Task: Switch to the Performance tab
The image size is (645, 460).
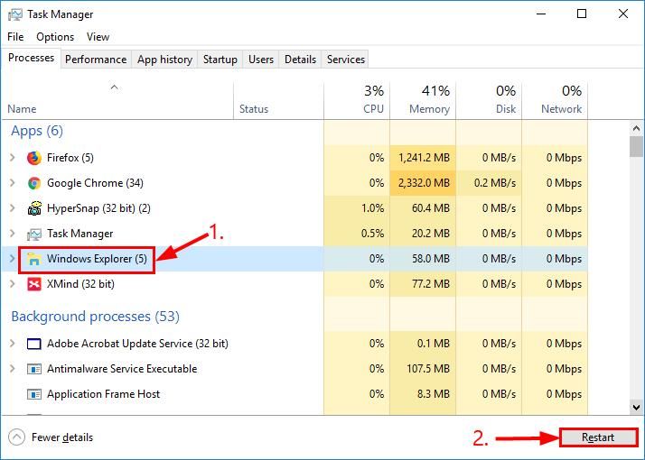Action: 96,60
